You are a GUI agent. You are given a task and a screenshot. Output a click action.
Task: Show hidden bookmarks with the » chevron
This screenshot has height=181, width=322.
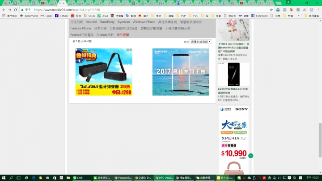[x=299, y=16]
